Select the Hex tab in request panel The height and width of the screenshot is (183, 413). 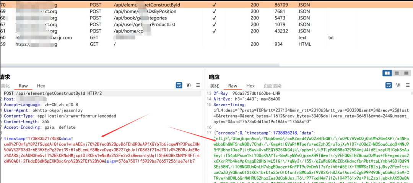(x=41, y=86)
